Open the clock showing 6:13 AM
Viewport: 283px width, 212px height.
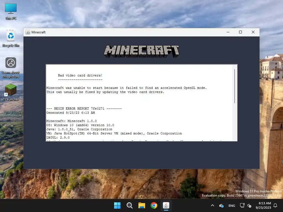pos(263,205)
